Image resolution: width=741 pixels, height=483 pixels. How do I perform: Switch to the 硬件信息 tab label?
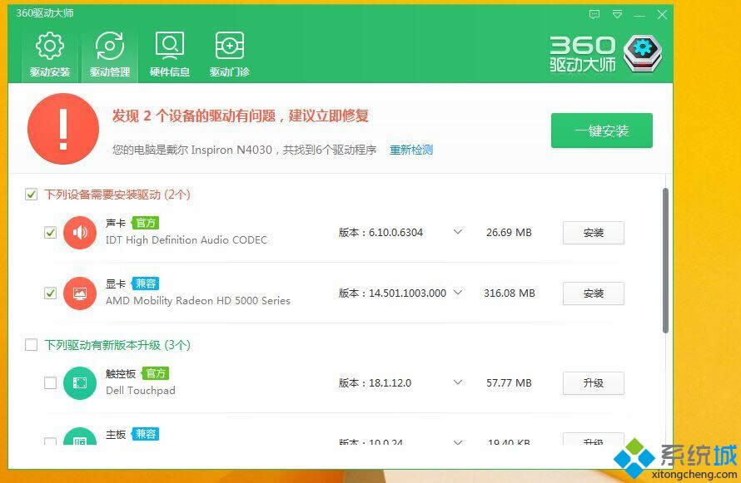[170, 72]
